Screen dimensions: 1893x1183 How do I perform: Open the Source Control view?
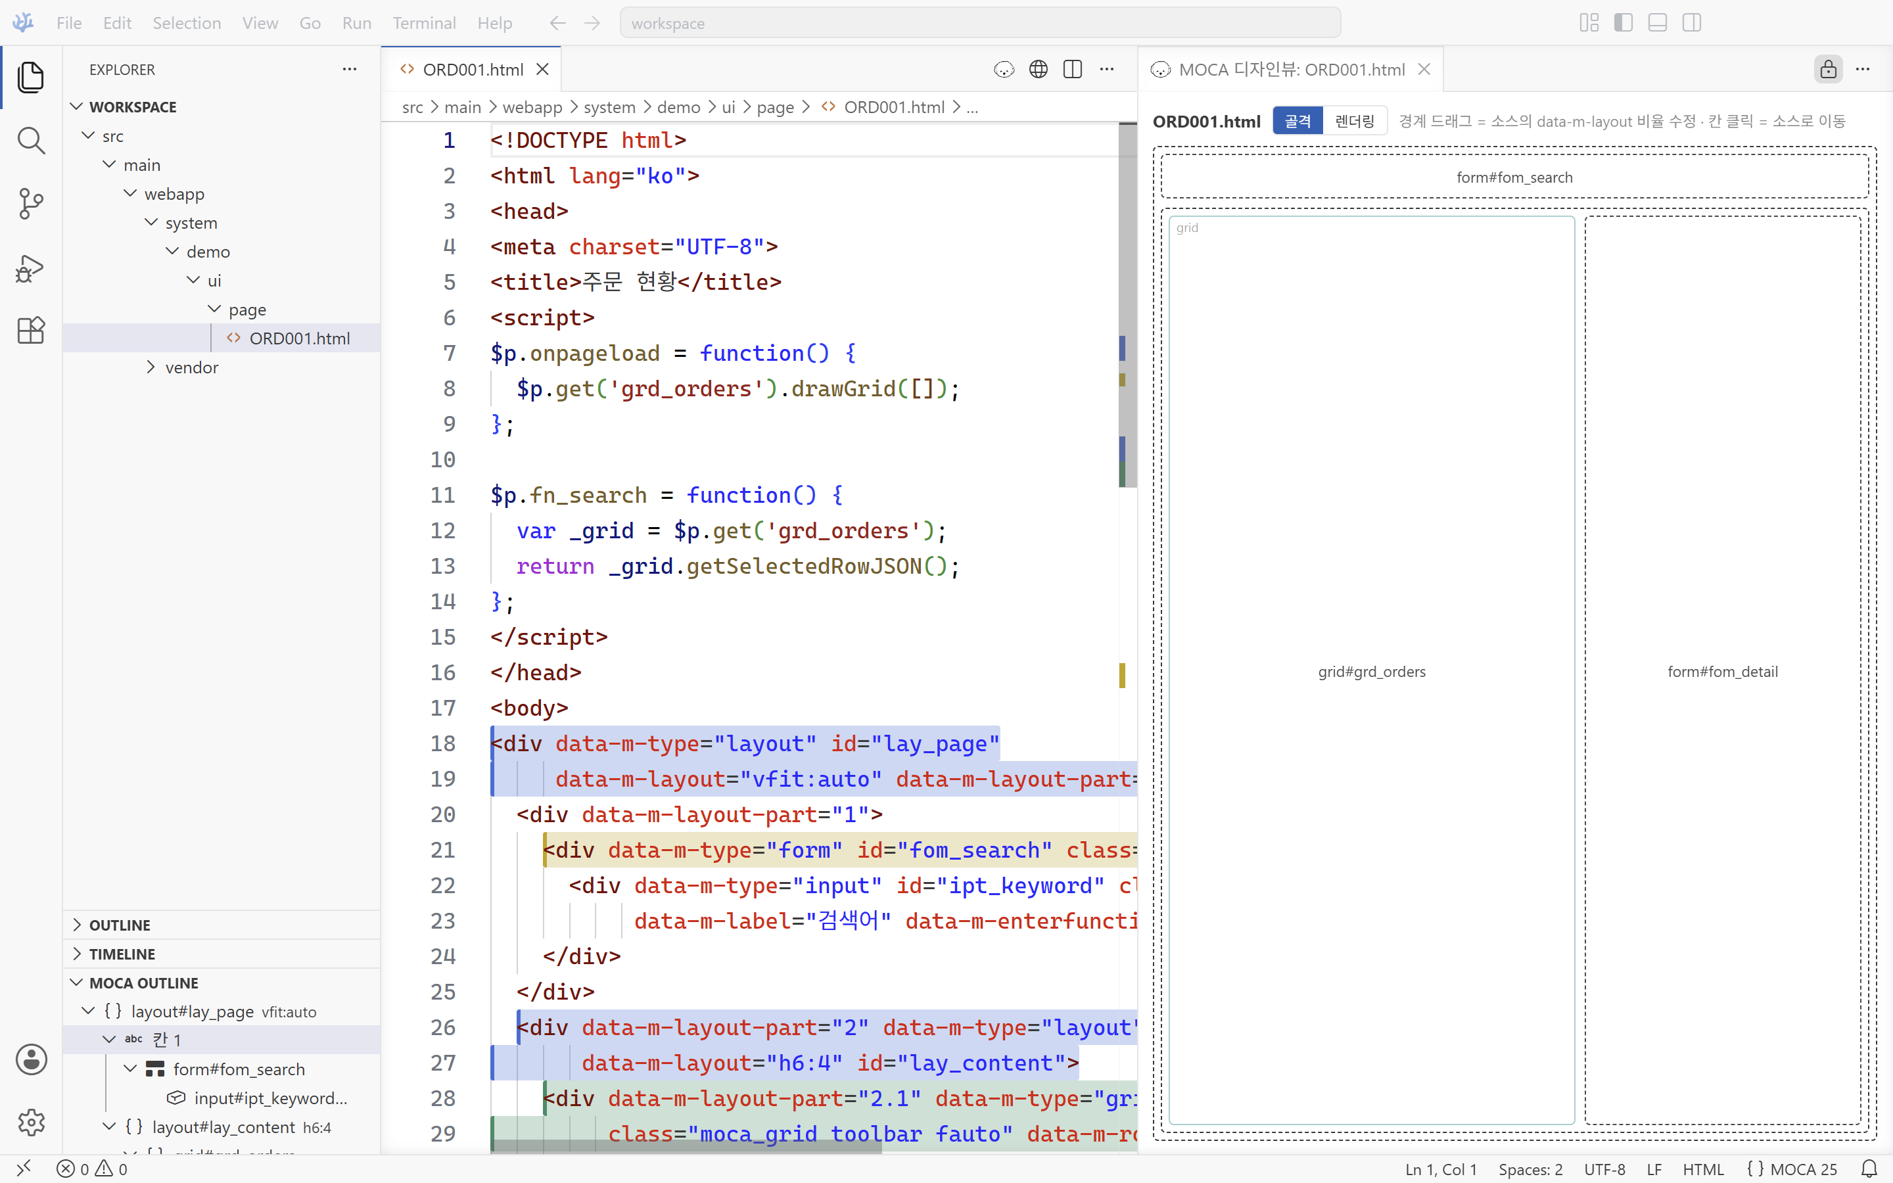[x=30, y=204]
